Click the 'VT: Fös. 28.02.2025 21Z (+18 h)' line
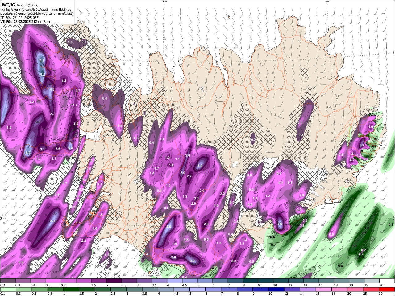 click(x=25, y=22)
